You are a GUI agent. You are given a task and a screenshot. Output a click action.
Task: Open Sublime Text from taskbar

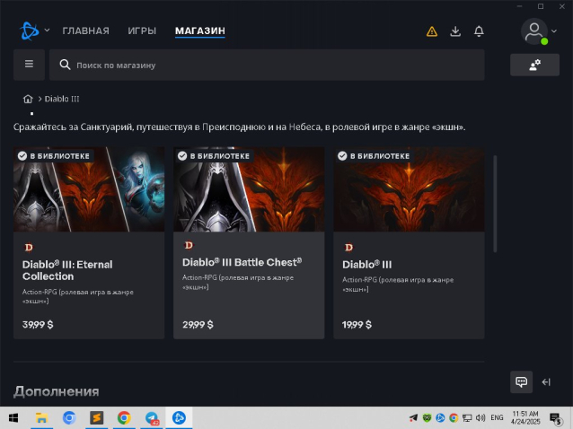click(97, 417)
